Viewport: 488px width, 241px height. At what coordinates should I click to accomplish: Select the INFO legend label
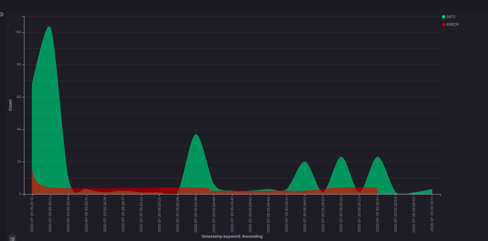click(451, 17)
